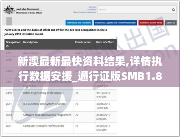Open Australian Border Force tab
The image size is (180, 137).
pos(151,23)
